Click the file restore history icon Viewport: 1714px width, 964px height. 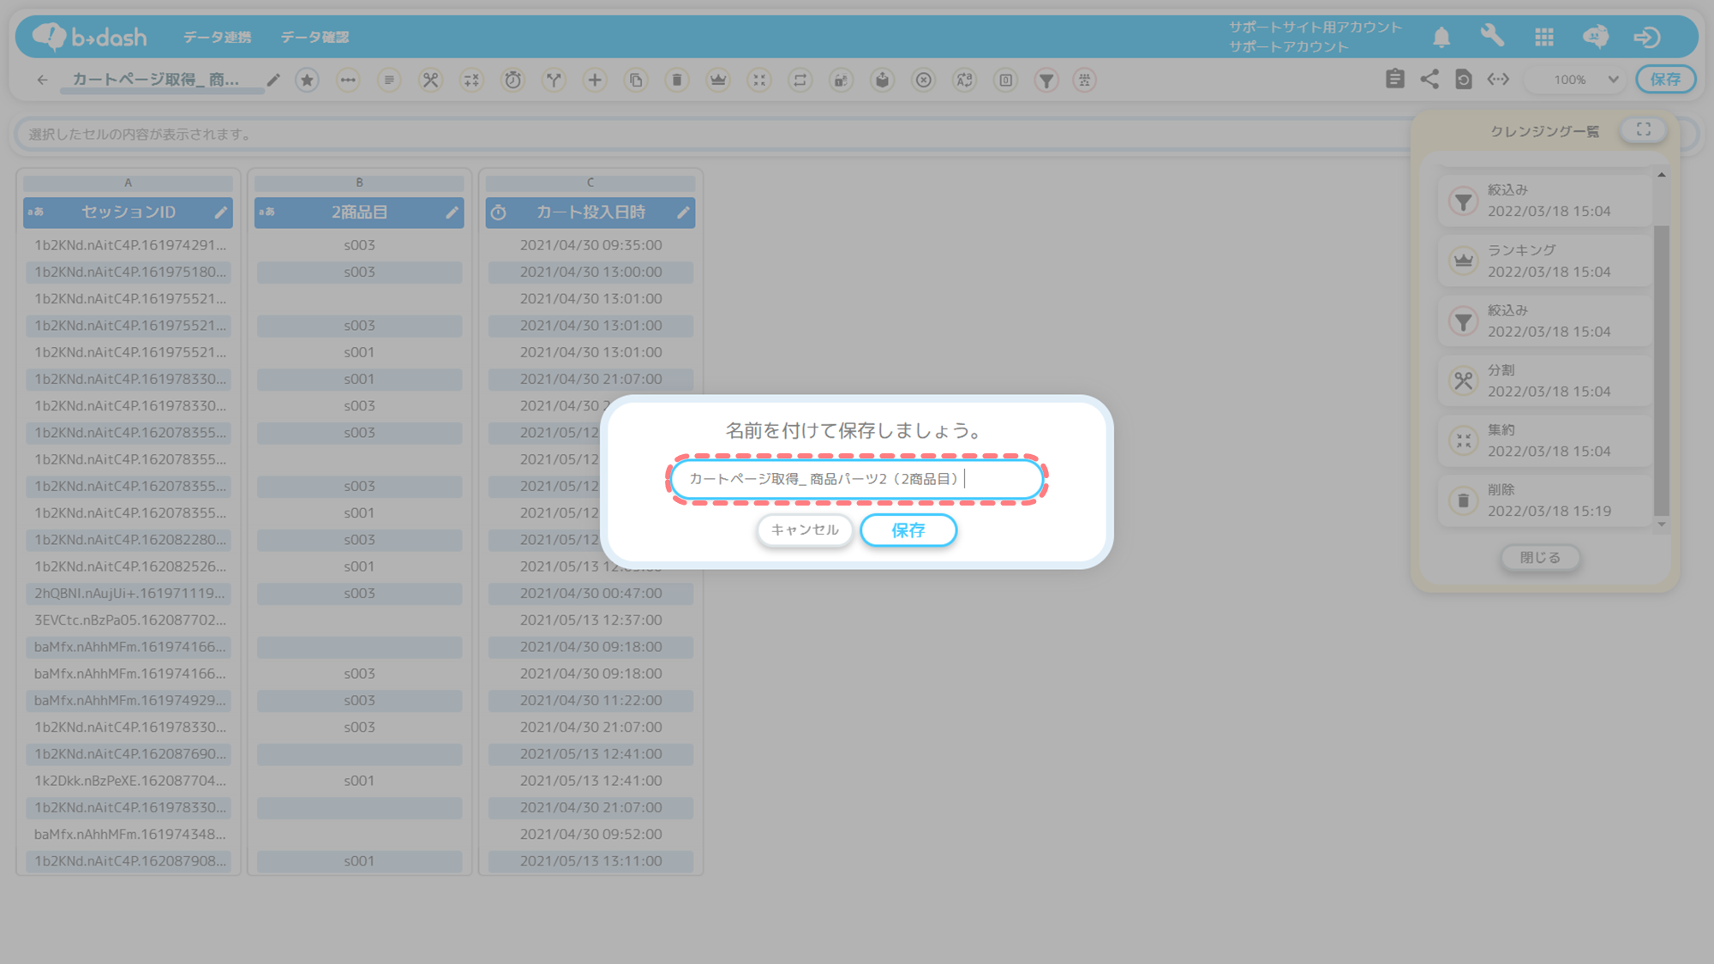(x=1464, y=79)
